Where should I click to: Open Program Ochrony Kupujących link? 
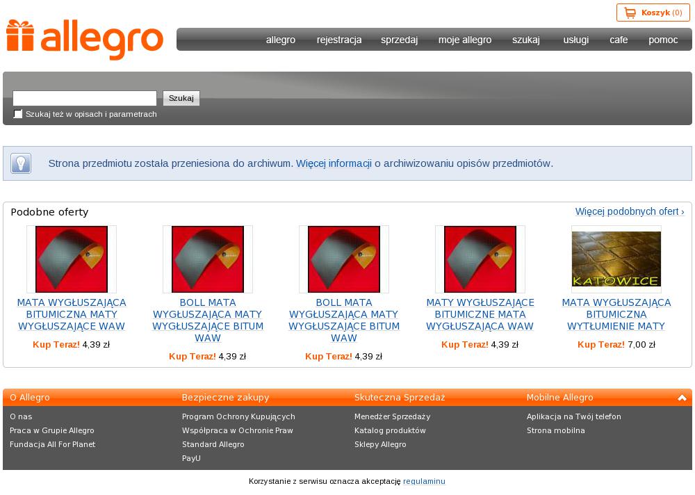238,416
